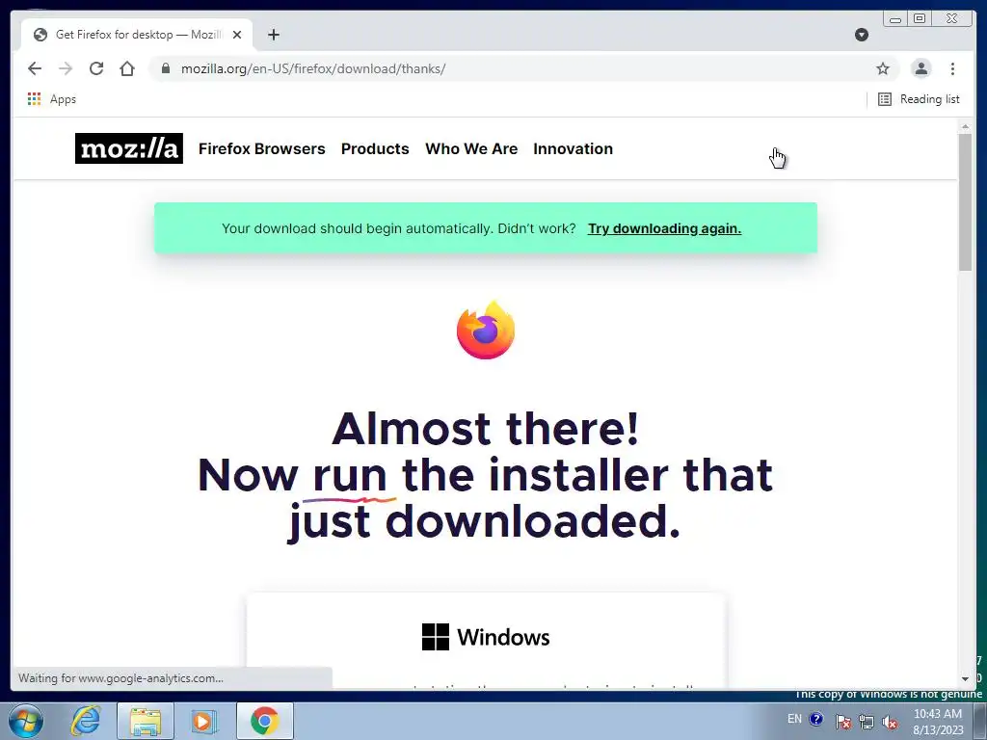
Task: Open Windows Explorer from taskbar
Action: coord(146,721)
